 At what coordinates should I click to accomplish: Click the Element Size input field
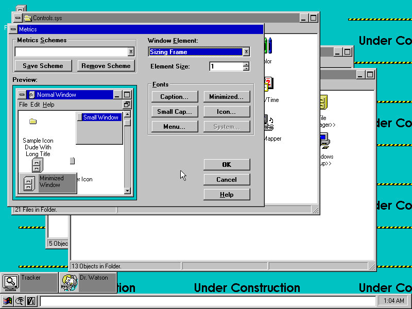click(x=226, y=66)
